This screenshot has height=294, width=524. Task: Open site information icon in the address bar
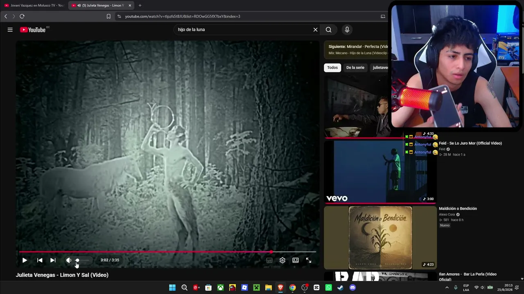click(x=119, y=16)
